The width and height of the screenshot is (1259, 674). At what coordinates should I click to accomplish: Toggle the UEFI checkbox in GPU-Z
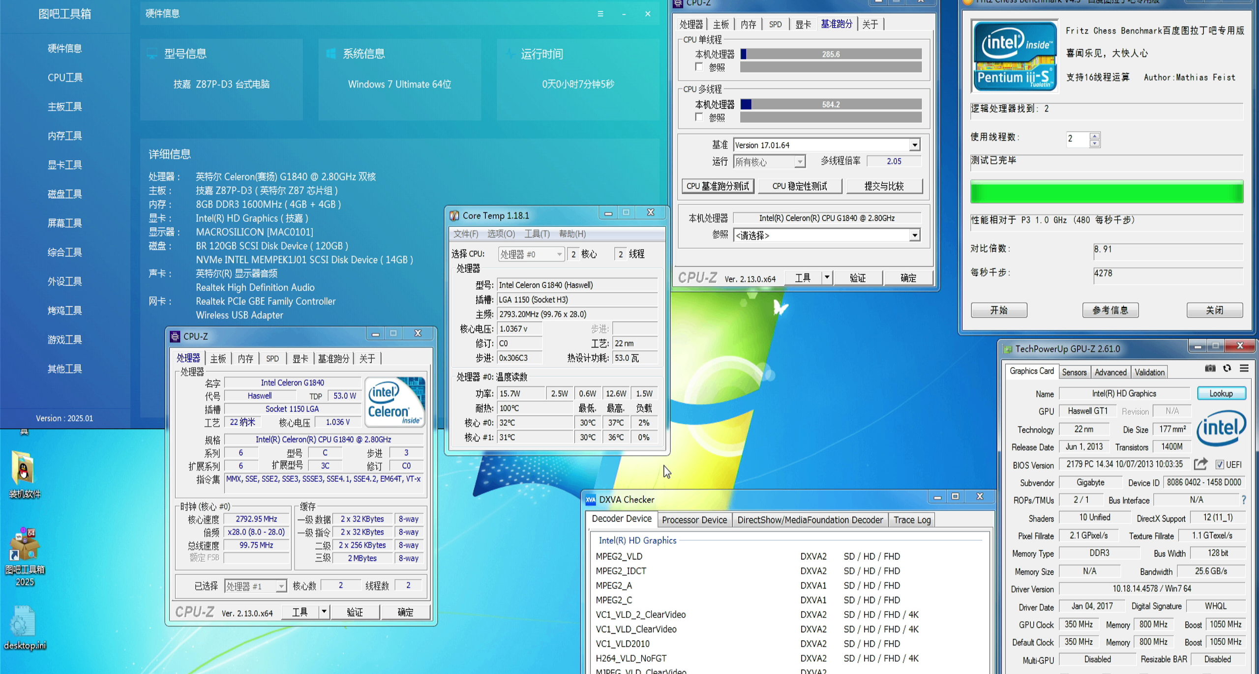tap(1220, 464)
